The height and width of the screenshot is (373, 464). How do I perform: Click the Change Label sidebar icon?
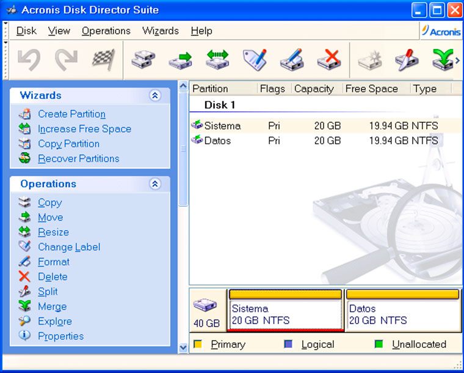click(x=24, y=246)
